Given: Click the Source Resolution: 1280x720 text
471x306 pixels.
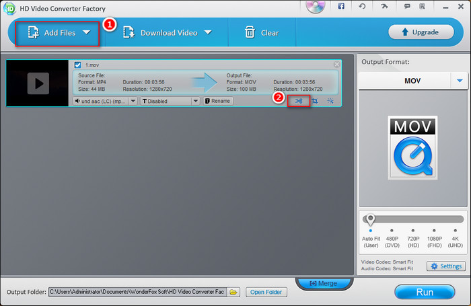Looking at the screenshot, I should coord(147,89).
